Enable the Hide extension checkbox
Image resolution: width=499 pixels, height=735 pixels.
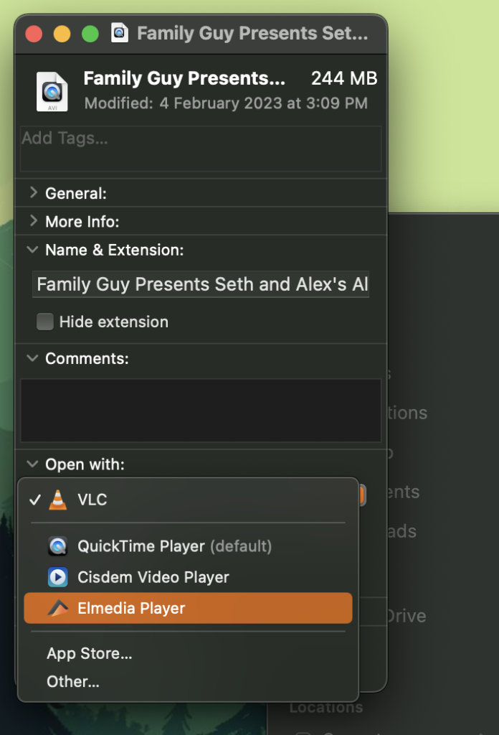[45, 322]
